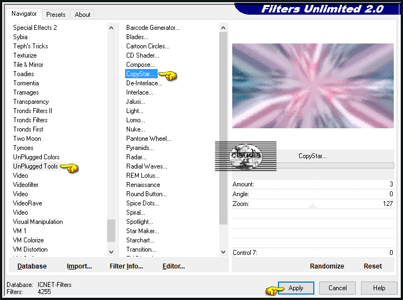Image resolution: width=403 pixels, height=300 pixels.
Task: Click the Control 7 slider
Action: (x=313, y=253)
